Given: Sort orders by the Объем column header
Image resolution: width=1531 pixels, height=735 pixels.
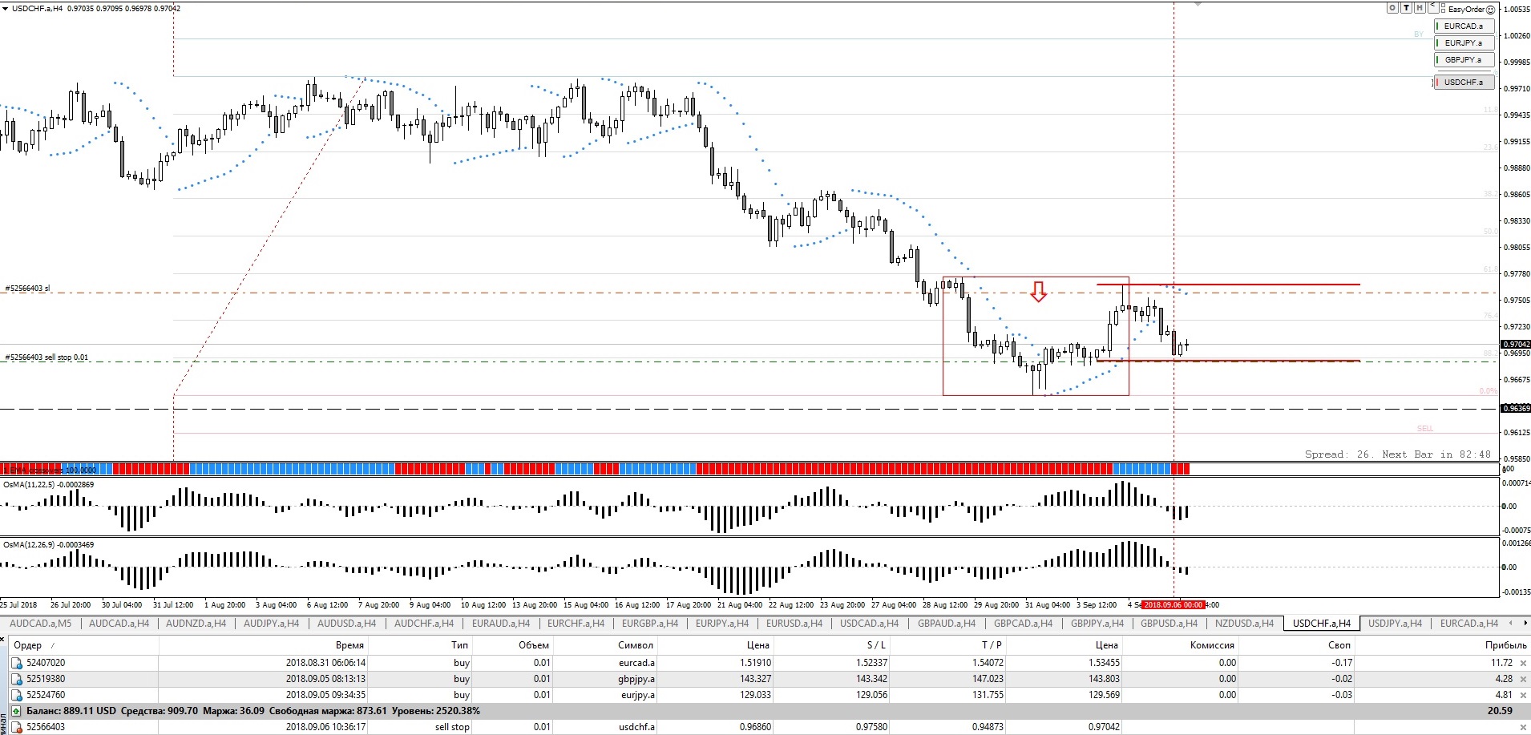Looking at the screenshot, I should pyautogui.click(x=513, y=645).
